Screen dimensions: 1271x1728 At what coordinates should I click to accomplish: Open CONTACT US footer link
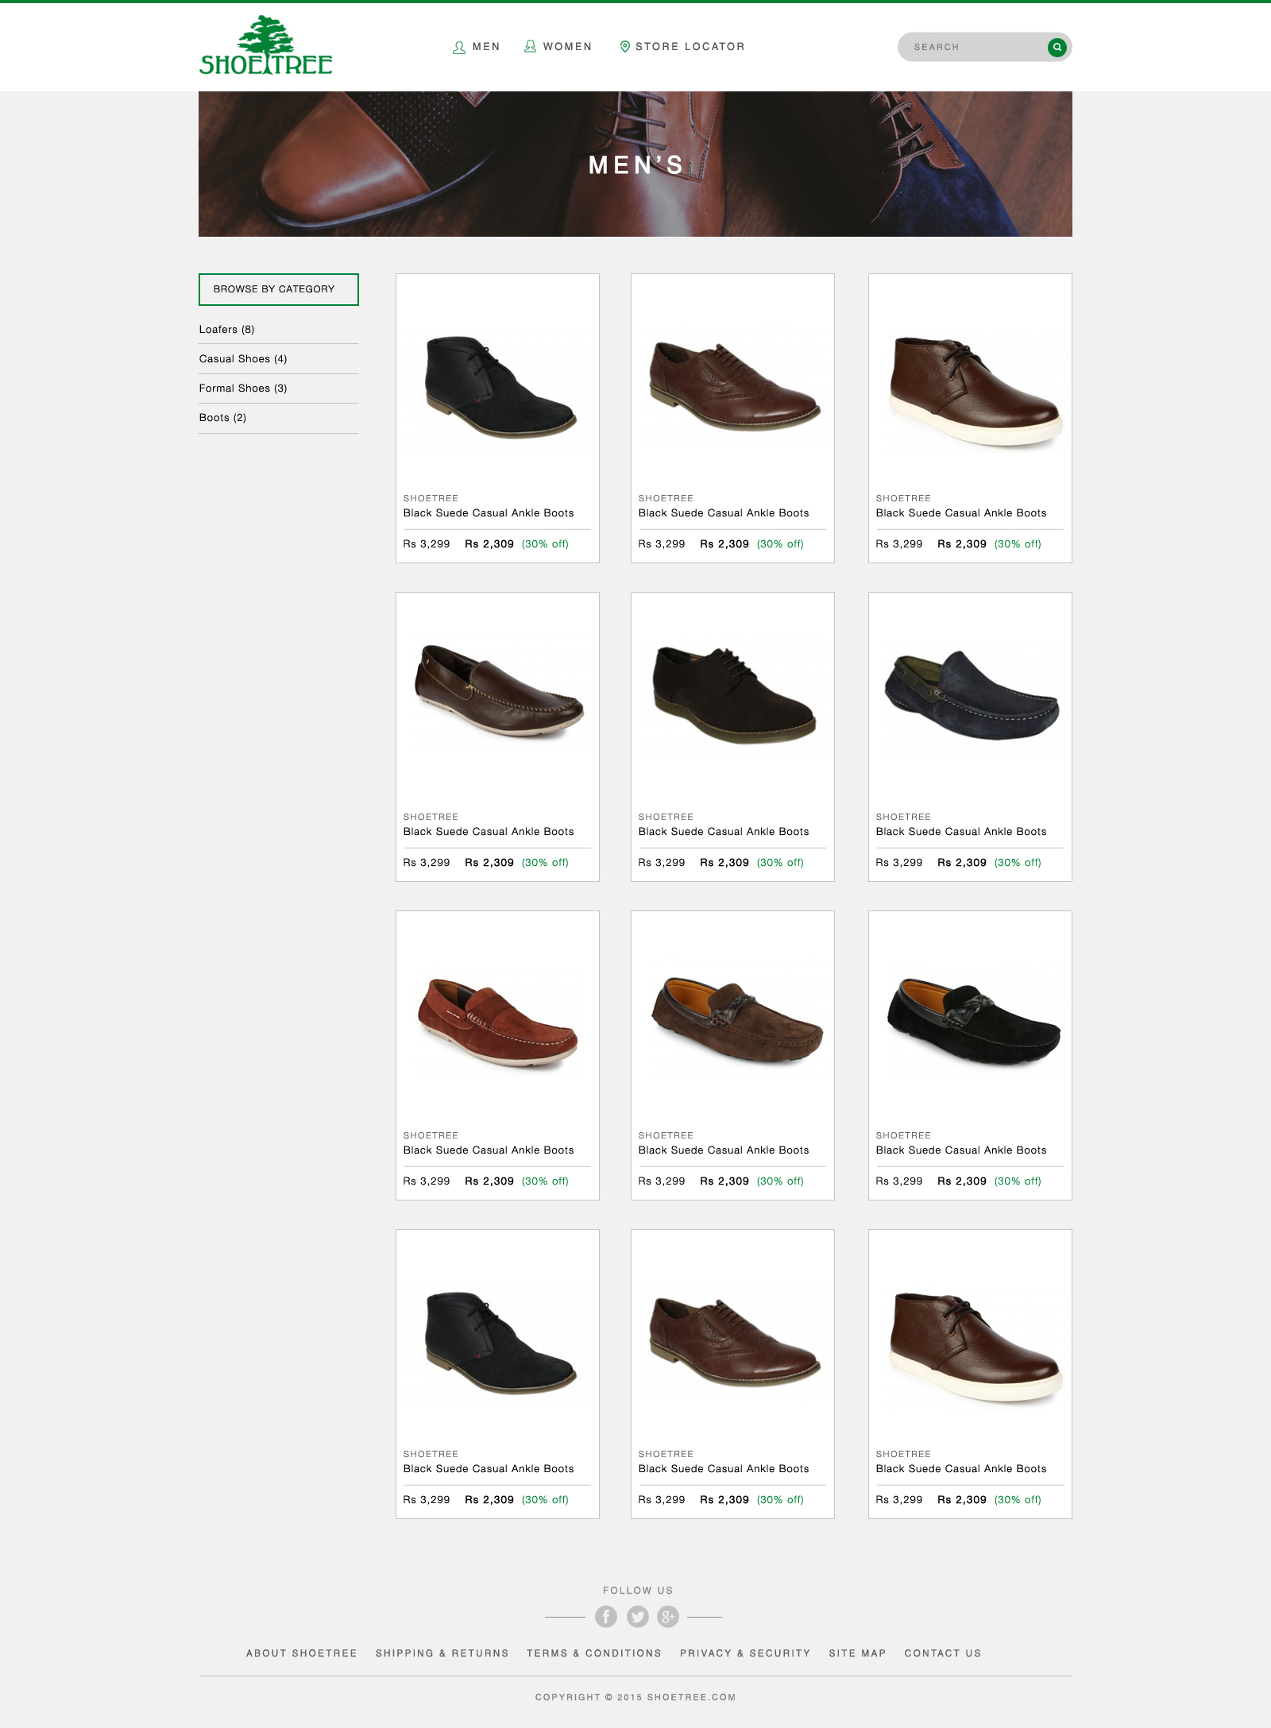[943, 1653]
